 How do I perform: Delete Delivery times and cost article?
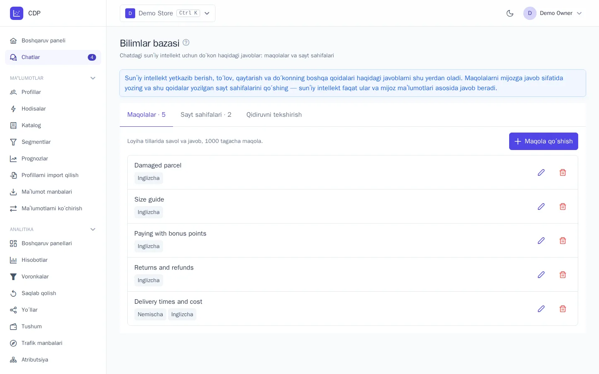point(563,309)
